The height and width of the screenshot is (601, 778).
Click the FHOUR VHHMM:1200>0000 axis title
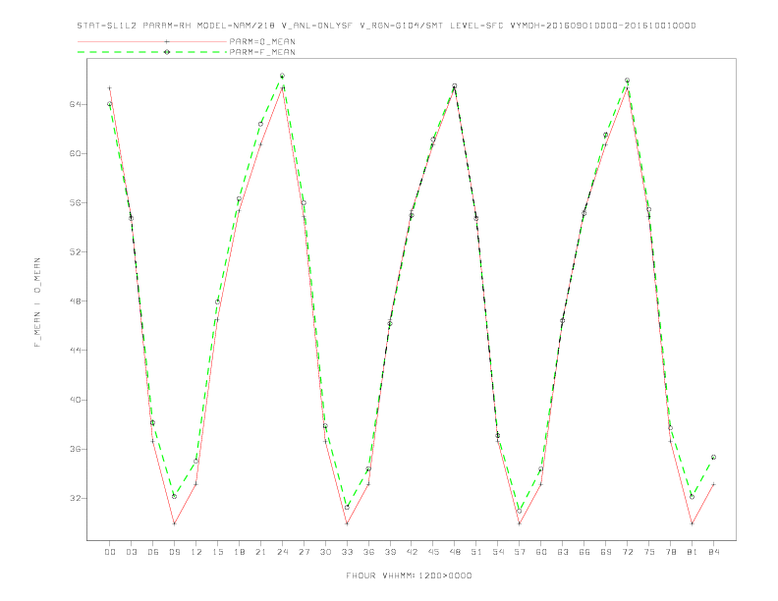(x=409, y=575)
